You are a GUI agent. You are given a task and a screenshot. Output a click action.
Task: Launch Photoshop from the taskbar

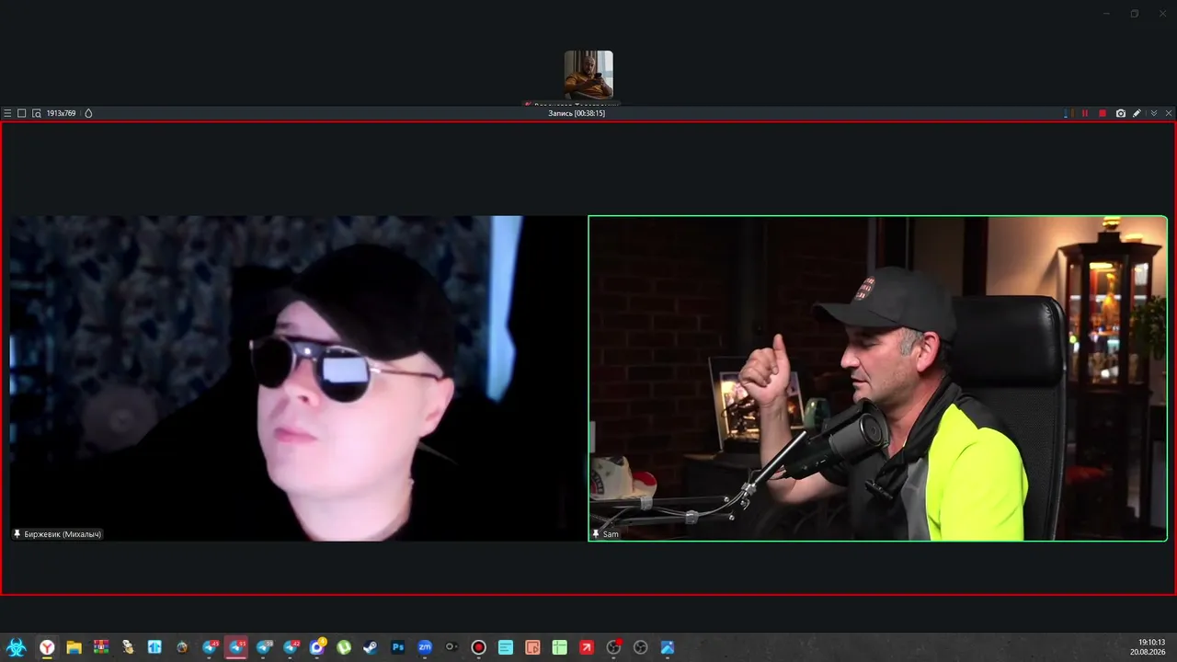point(398,647)
